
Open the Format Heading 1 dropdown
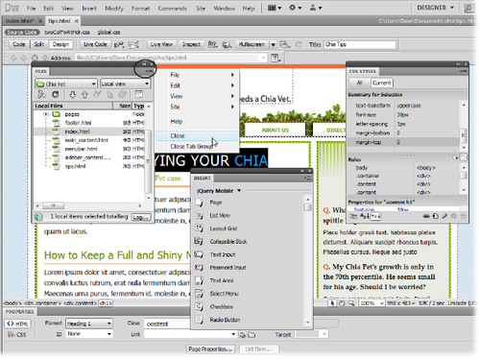89,323
